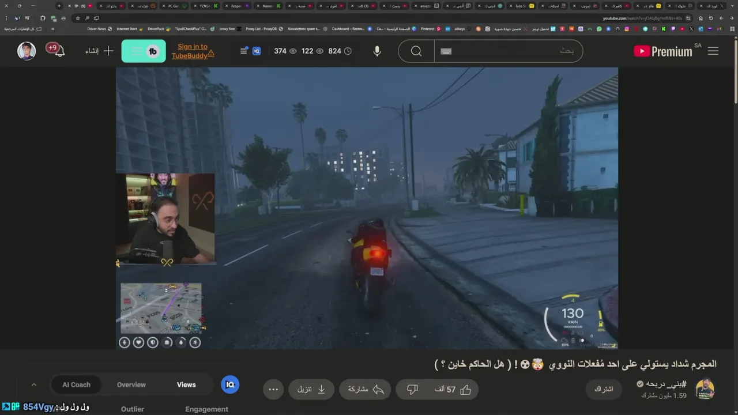
Task: Switch to vidIQ AI Coach tab
Action: (77, 384)
